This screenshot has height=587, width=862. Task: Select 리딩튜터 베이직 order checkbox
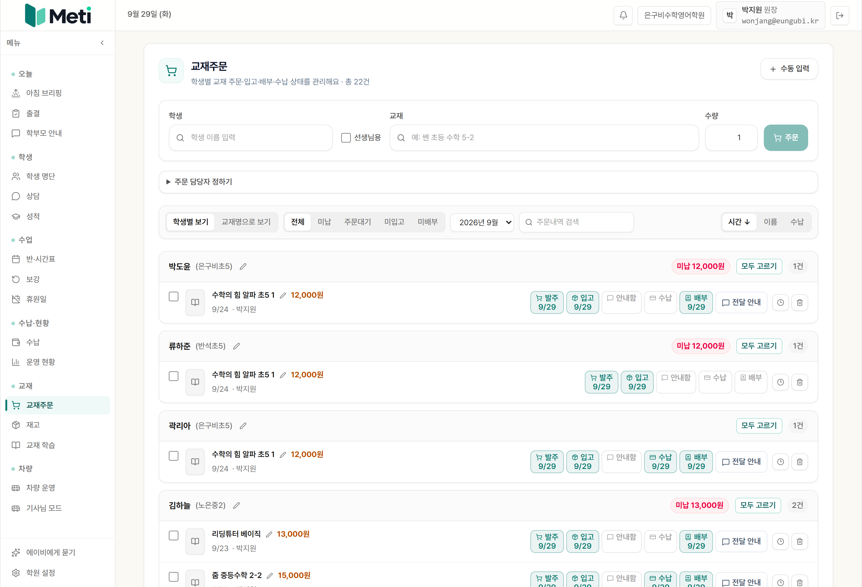tap(174, 535)
